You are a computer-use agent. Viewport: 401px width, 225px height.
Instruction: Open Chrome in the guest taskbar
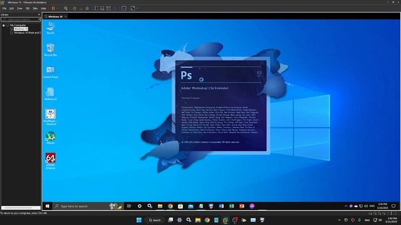coord(170,206)
